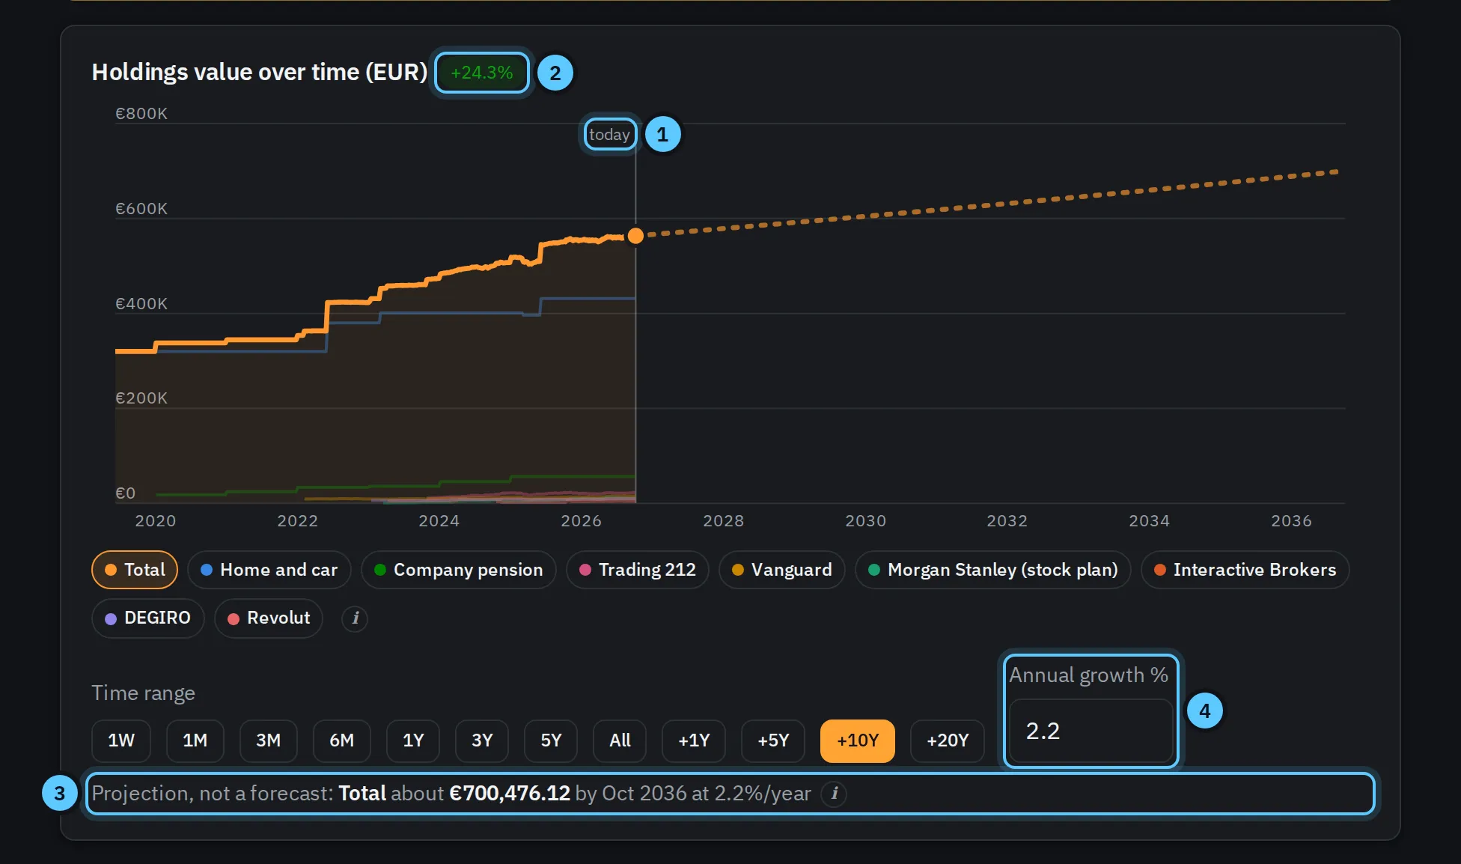
Task: Click the 2036 x-axis label
Action: [x=1291, y=521]
